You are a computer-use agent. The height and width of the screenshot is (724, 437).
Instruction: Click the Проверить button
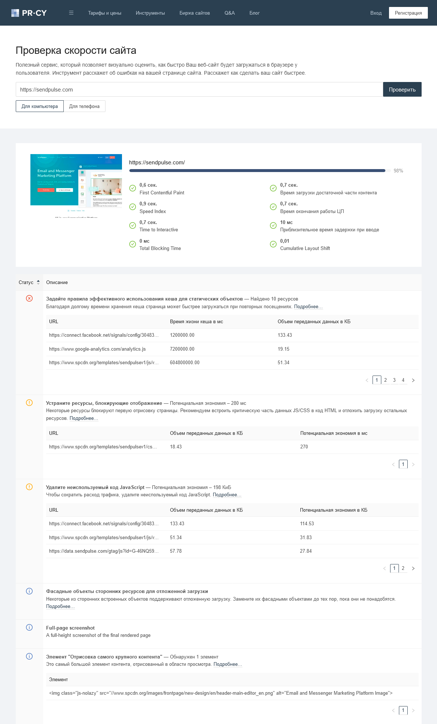tap(402, 89)
